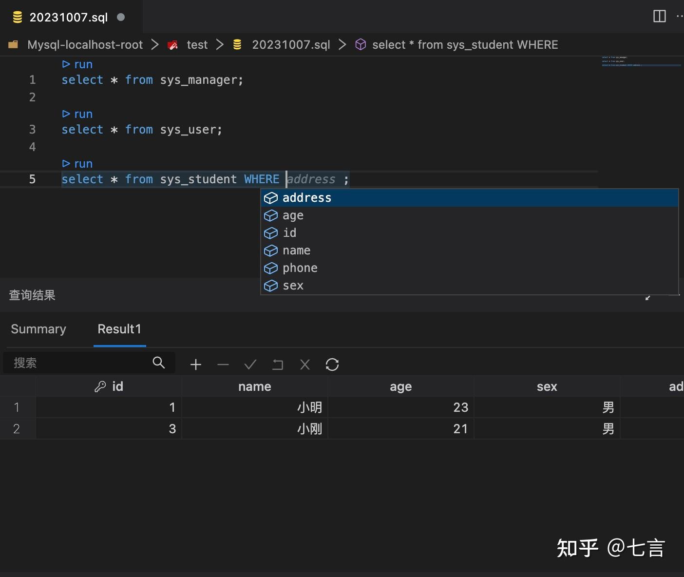Click the database icon next to 20231007.sql breadcrumb

click(237, 44)
